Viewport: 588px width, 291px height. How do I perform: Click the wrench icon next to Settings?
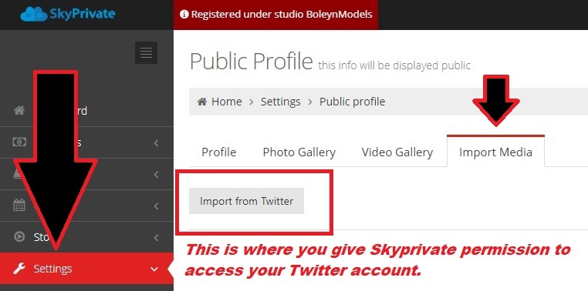pos(19,269)
